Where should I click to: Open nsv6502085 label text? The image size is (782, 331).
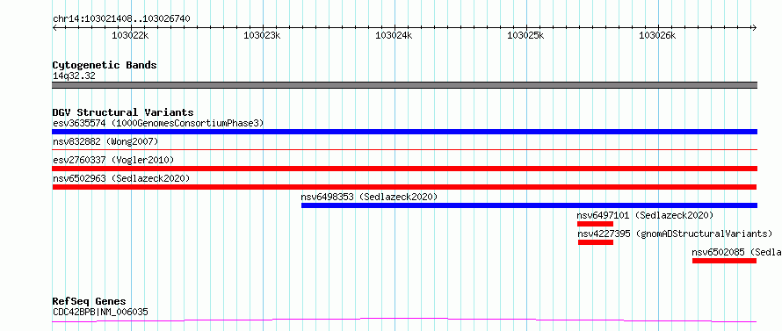tap(736, 252)
